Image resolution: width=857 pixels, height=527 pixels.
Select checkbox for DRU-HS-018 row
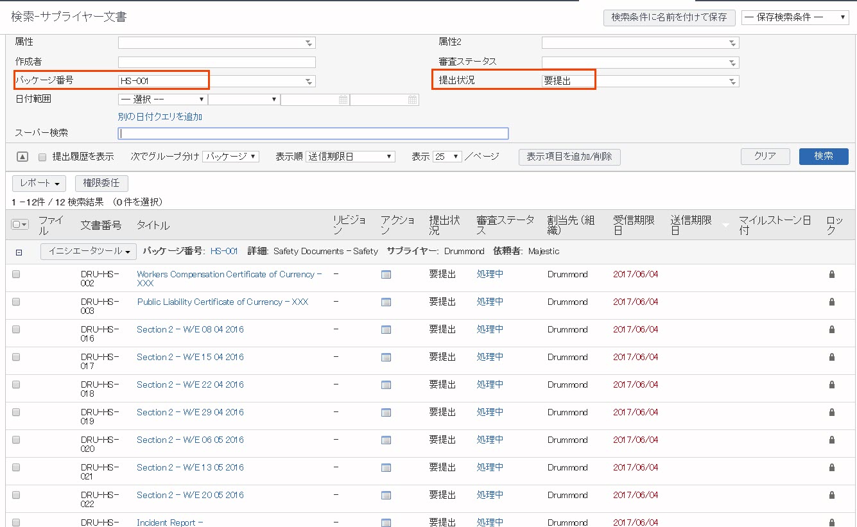pos(16,384)
